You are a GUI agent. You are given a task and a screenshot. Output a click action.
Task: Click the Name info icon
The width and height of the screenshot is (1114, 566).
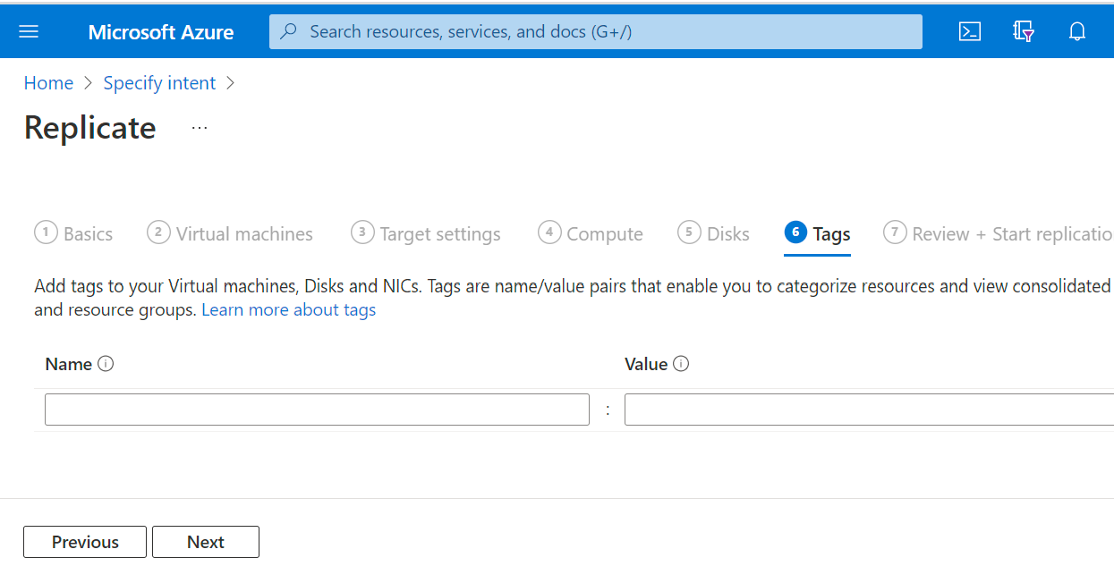click(x=106, y=364)
